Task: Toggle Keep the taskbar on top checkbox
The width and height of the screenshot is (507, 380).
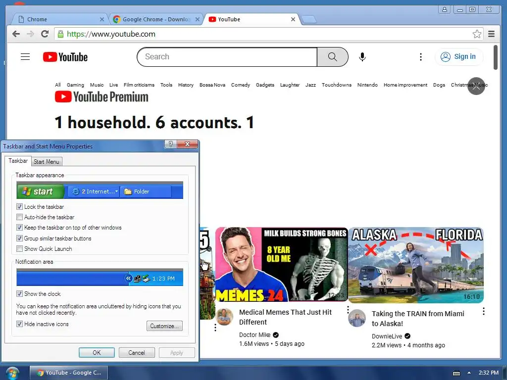Action: (x=19, y=228)
